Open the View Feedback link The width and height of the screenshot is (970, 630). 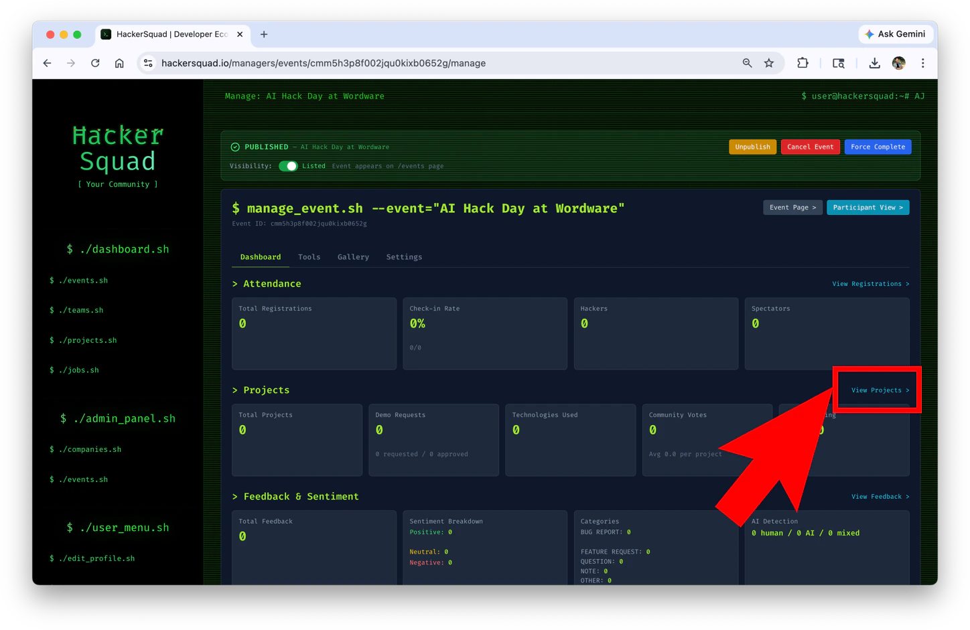[x=879, y=496]
